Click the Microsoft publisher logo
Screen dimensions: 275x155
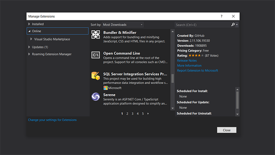(105, 88)
